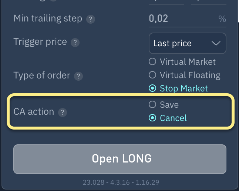
Task: Click question mark next to Type of order
Action: (x=78, y=77)
